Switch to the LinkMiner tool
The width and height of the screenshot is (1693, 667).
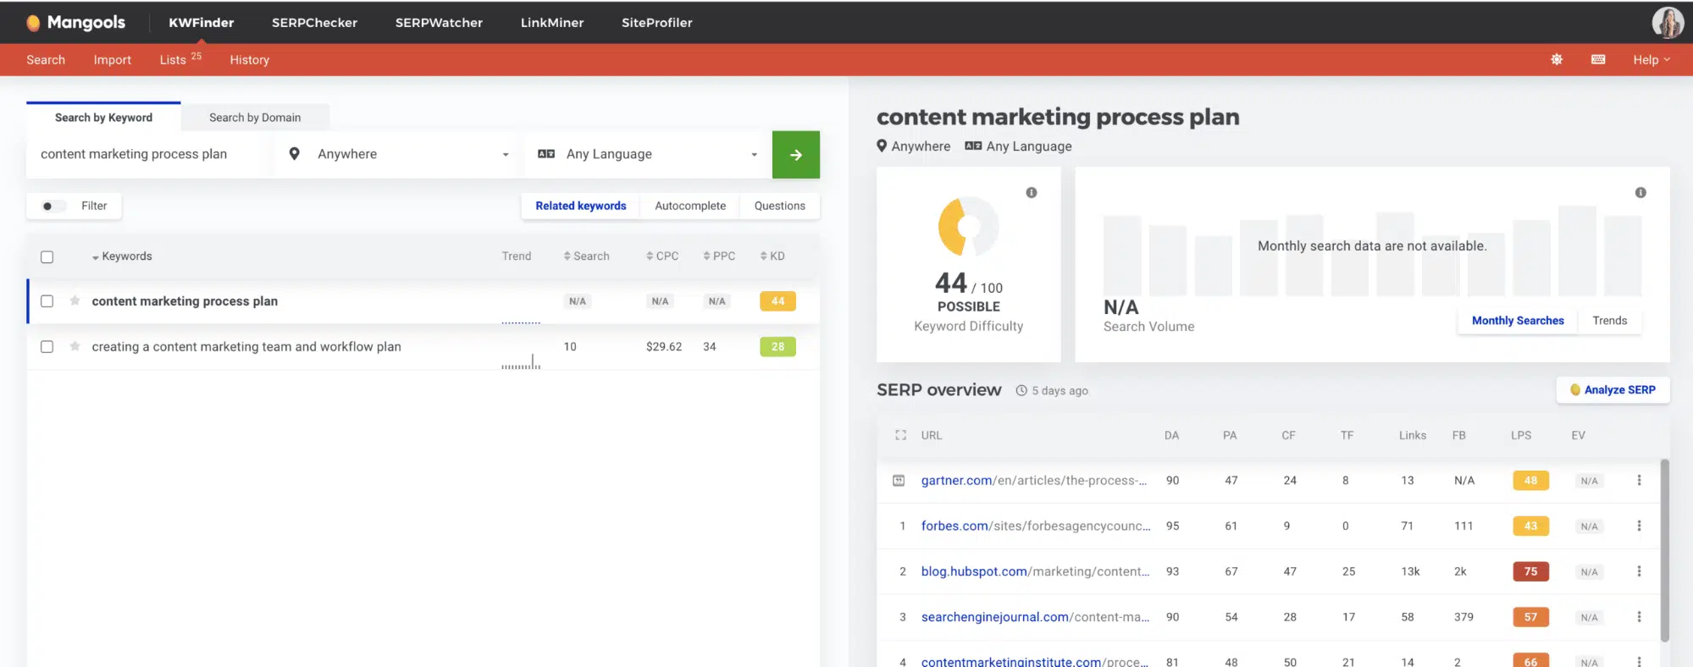552,23
